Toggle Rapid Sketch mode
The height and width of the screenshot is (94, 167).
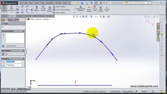click(101, 9)
